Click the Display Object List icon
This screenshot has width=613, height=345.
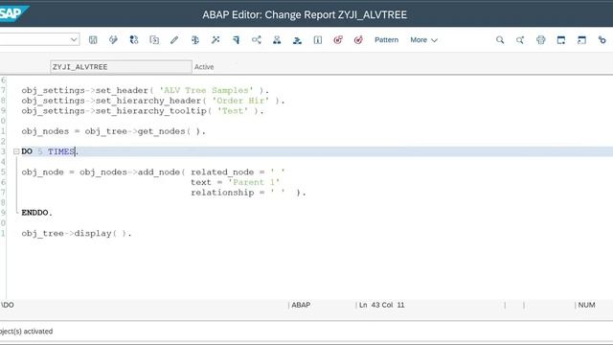(x=277, y=40)
